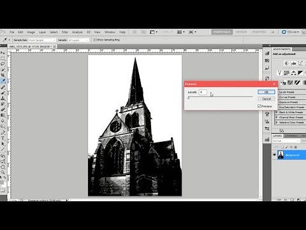This screenshot has height=230, width=306.
Task: Select the Path Selection tool
Action: pyautogui.click(x=3, y=144)
